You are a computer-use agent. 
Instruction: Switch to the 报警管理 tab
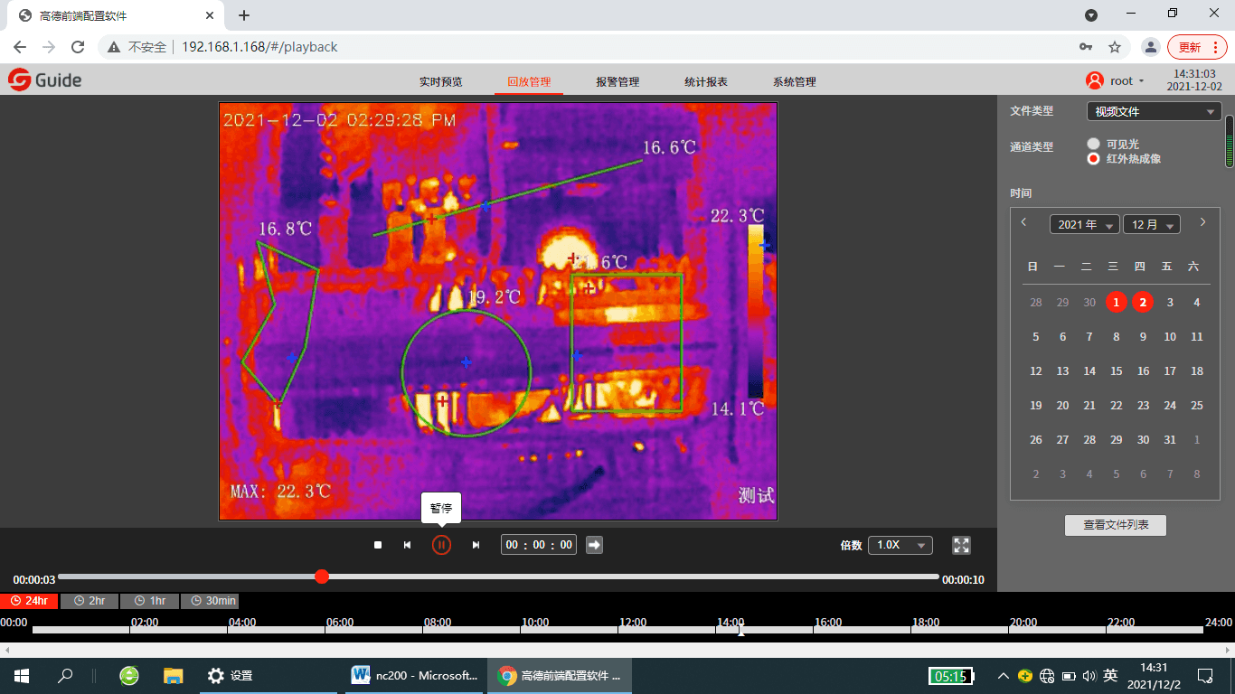point(617,81)
